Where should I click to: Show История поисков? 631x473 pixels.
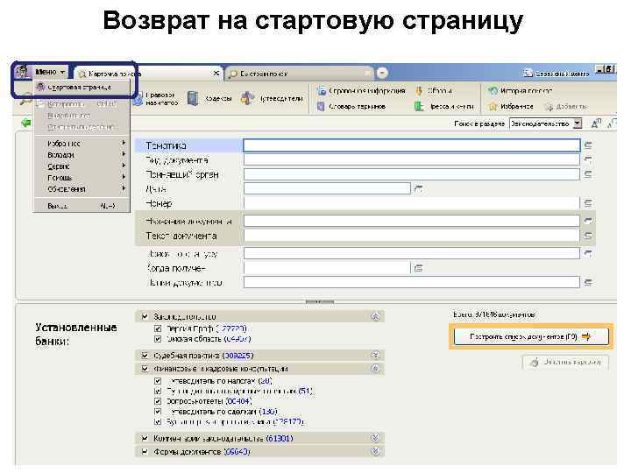[520, 91]
